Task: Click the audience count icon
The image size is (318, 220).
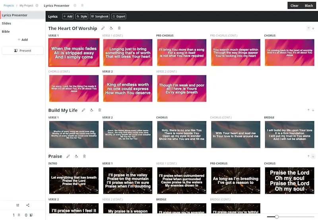Action: [x=19, y=215]
